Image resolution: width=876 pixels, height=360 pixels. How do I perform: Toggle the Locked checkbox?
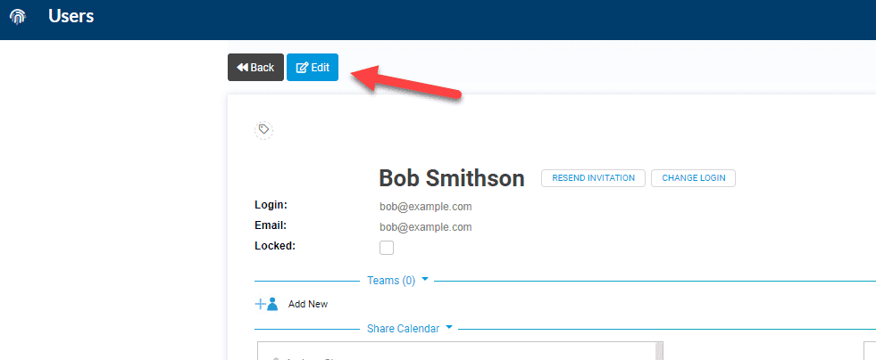point(387,248)
